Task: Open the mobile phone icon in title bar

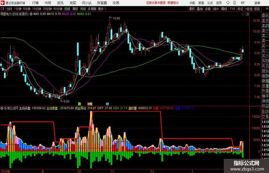Action: 235,3
